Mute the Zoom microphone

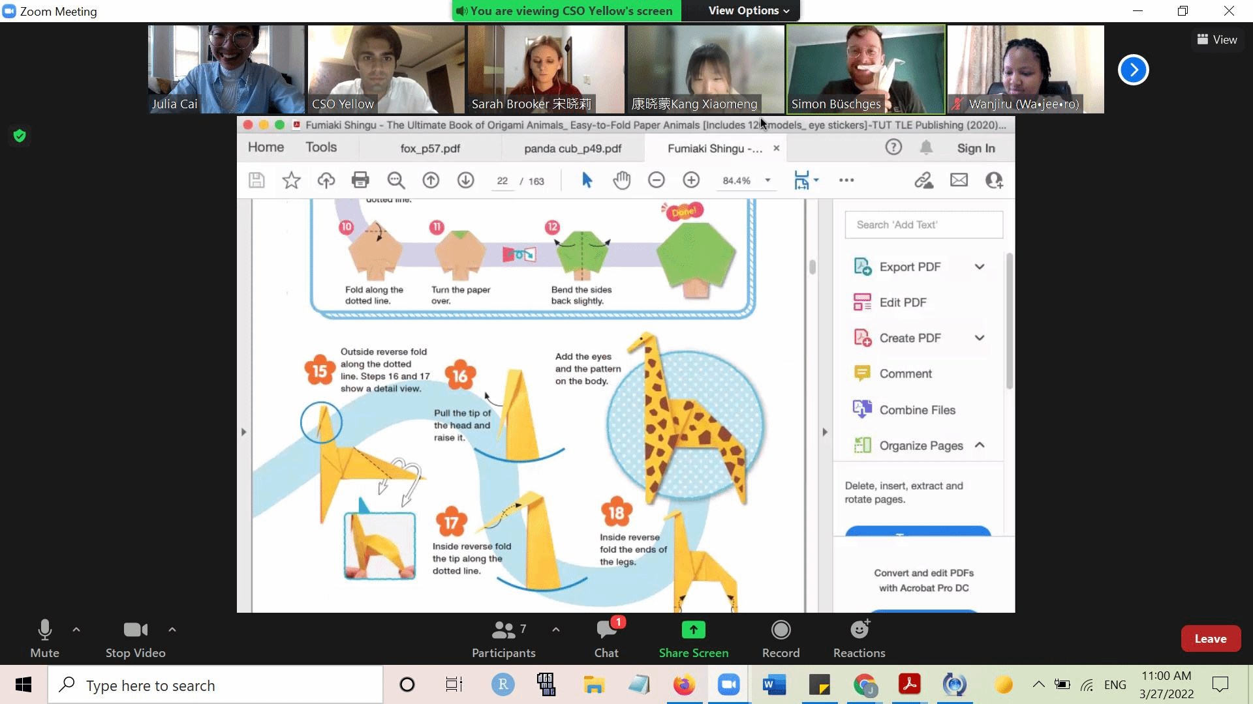pyautogui.click(x=44, y=639)
